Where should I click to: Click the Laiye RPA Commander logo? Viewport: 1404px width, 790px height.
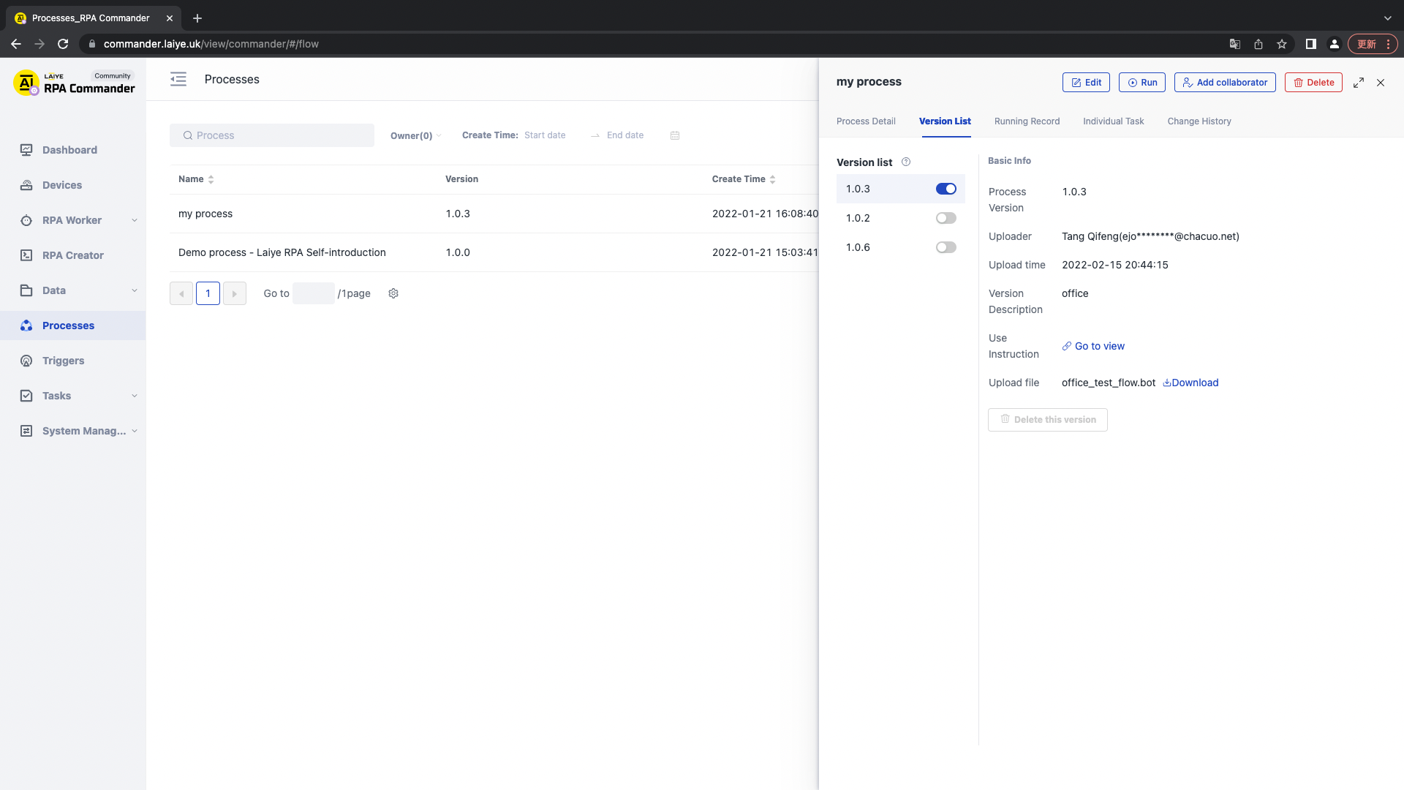click(74, 83)
